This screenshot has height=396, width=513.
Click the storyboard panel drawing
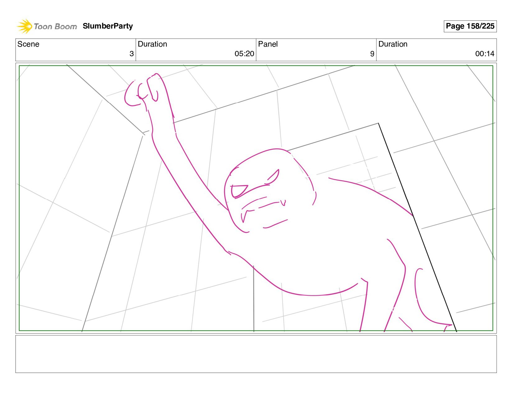(256, 198)
